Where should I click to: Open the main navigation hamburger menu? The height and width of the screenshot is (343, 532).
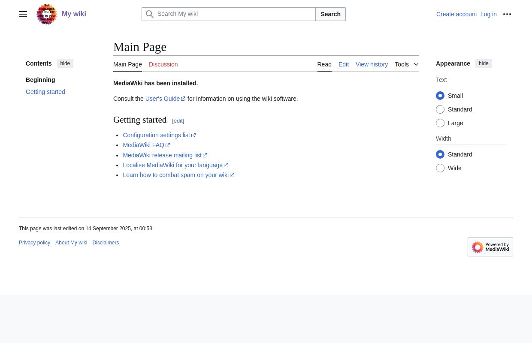(23, 14)
